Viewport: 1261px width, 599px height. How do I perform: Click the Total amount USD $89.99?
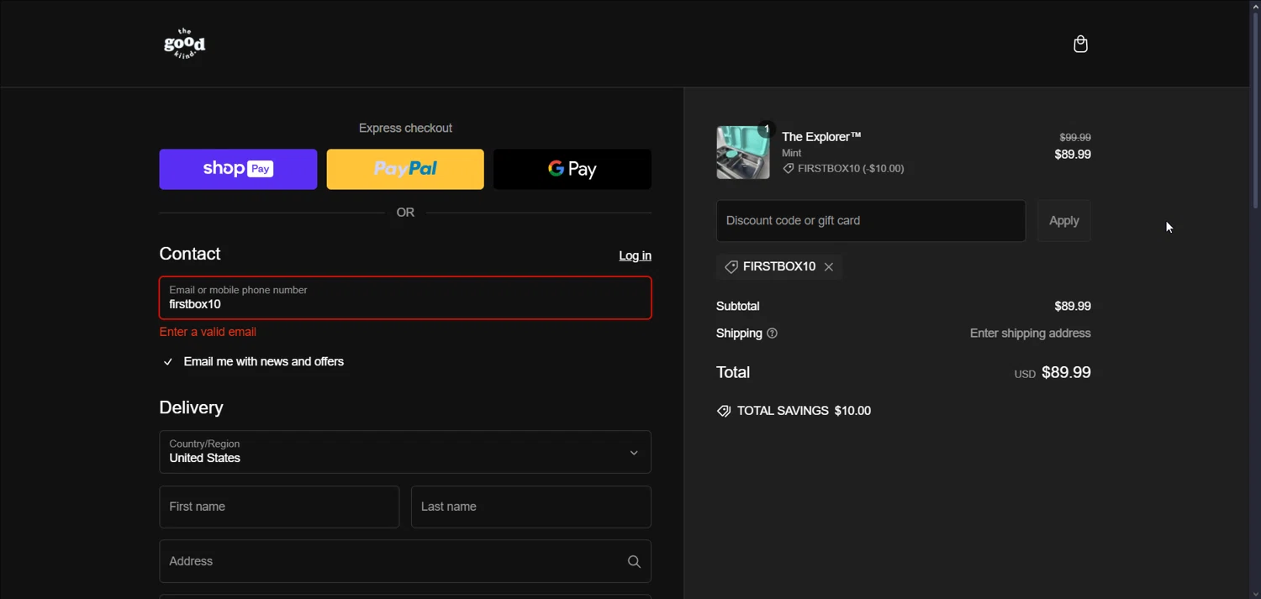point(1053,372)
